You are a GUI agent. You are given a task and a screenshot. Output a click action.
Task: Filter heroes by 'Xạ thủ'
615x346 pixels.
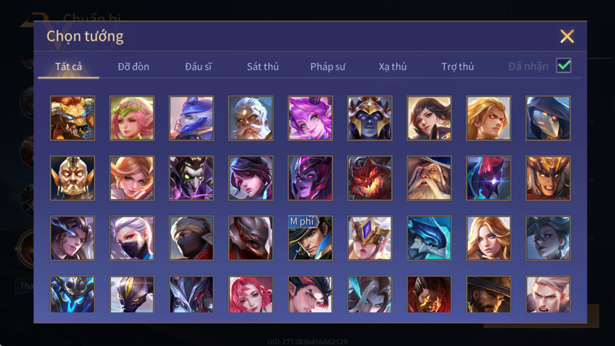tap(392, 67)
